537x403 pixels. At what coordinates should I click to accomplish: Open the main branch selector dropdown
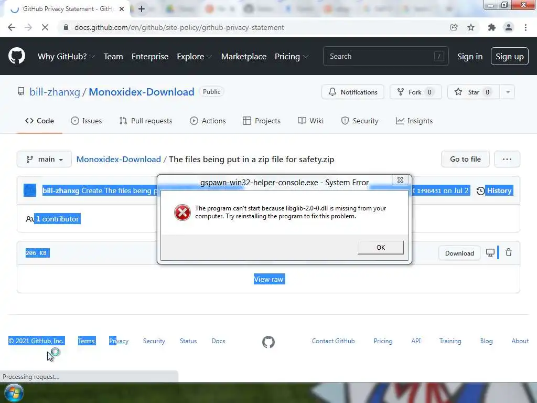coord(44,159)
